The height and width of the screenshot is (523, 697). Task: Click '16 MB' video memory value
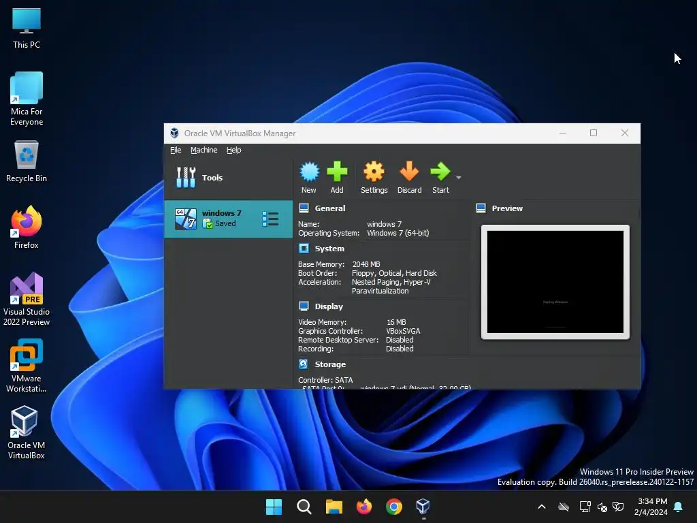(396, 322)
